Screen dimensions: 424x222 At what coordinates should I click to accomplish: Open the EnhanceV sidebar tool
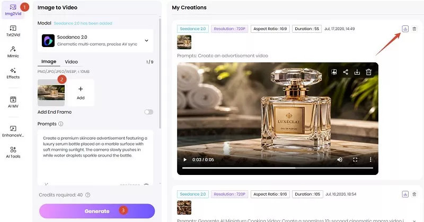(x=13, y=132)
